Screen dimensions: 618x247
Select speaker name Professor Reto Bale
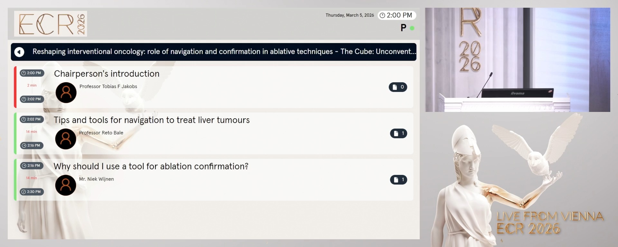pyautogui.click(x=101, y=133)
